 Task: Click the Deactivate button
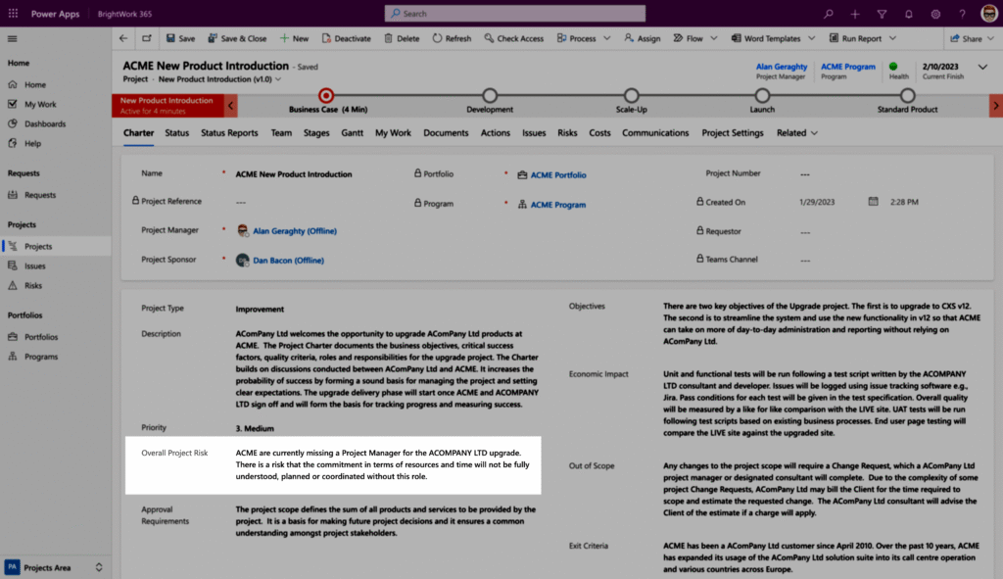pyautogui.click(x=345, y=39)
